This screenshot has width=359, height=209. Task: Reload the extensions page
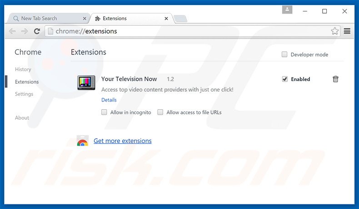coord(37,31)
